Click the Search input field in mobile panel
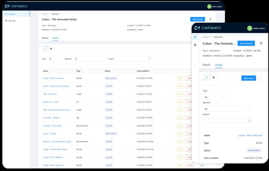 coord(225,121)
